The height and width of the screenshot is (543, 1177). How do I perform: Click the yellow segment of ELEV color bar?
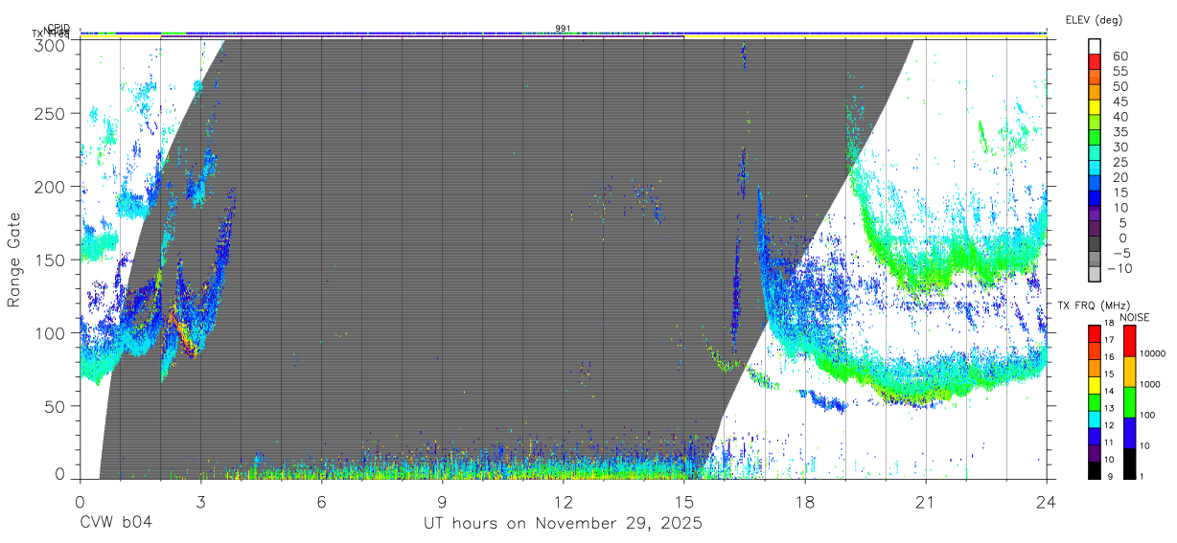click(x=1095, y=107)
